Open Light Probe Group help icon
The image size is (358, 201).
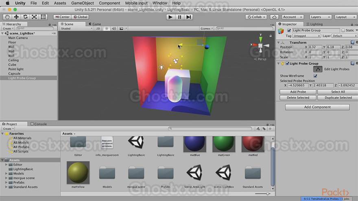click(352, 63)
